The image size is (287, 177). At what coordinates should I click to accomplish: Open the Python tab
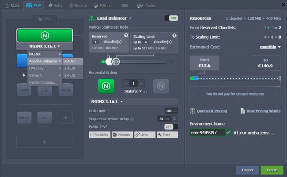coord(102,6)
